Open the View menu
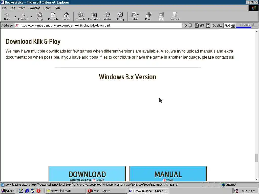This screenshot has width=259, height=194. [x=22, y=8]
